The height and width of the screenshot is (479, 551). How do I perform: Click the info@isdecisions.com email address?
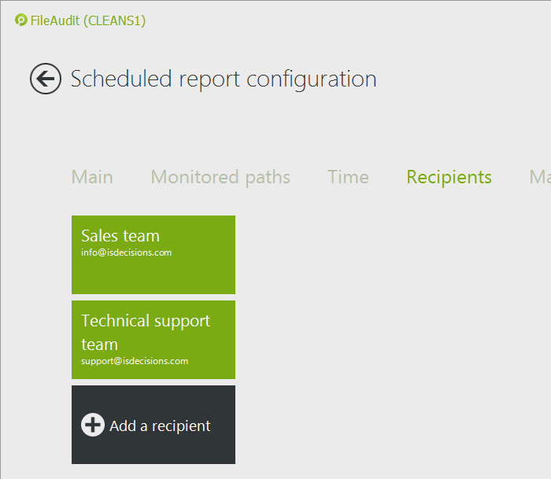coord(126,252)
